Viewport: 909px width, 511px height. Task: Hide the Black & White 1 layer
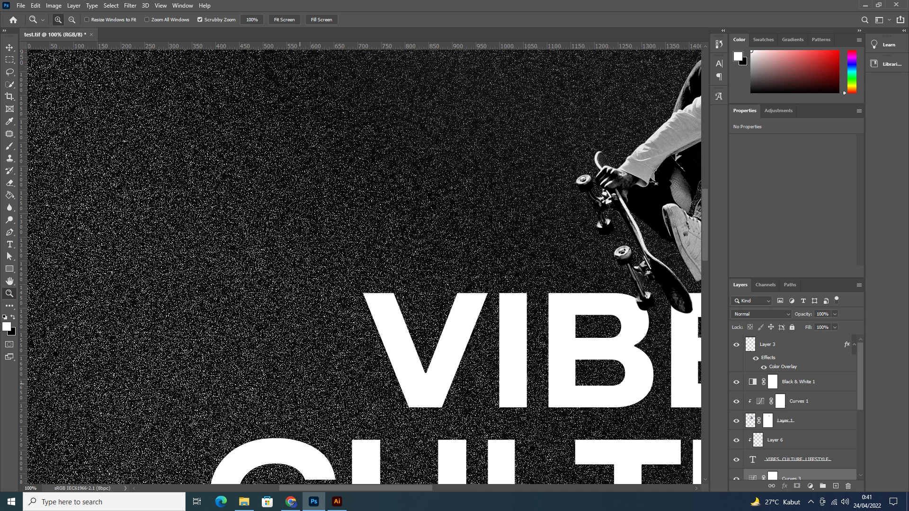coord(736,382)
